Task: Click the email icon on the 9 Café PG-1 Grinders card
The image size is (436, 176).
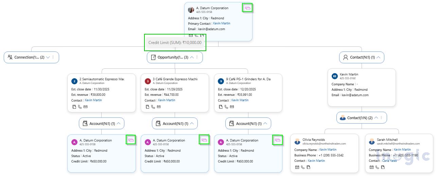Action: pos(232,107)
